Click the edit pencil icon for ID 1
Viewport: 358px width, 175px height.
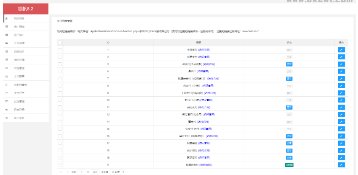click(x=341, y=50)
